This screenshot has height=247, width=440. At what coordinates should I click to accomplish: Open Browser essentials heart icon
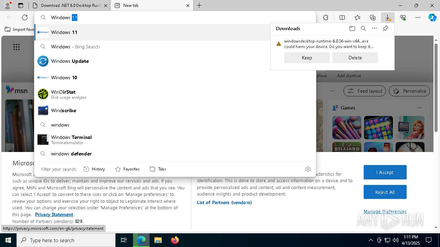(x=403, y=17)
